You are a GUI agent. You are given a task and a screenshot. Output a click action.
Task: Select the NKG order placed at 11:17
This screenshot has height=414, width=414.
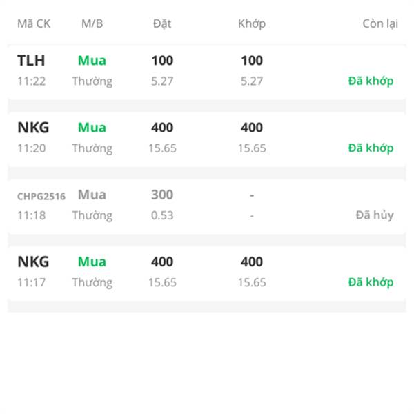(207, 273)
